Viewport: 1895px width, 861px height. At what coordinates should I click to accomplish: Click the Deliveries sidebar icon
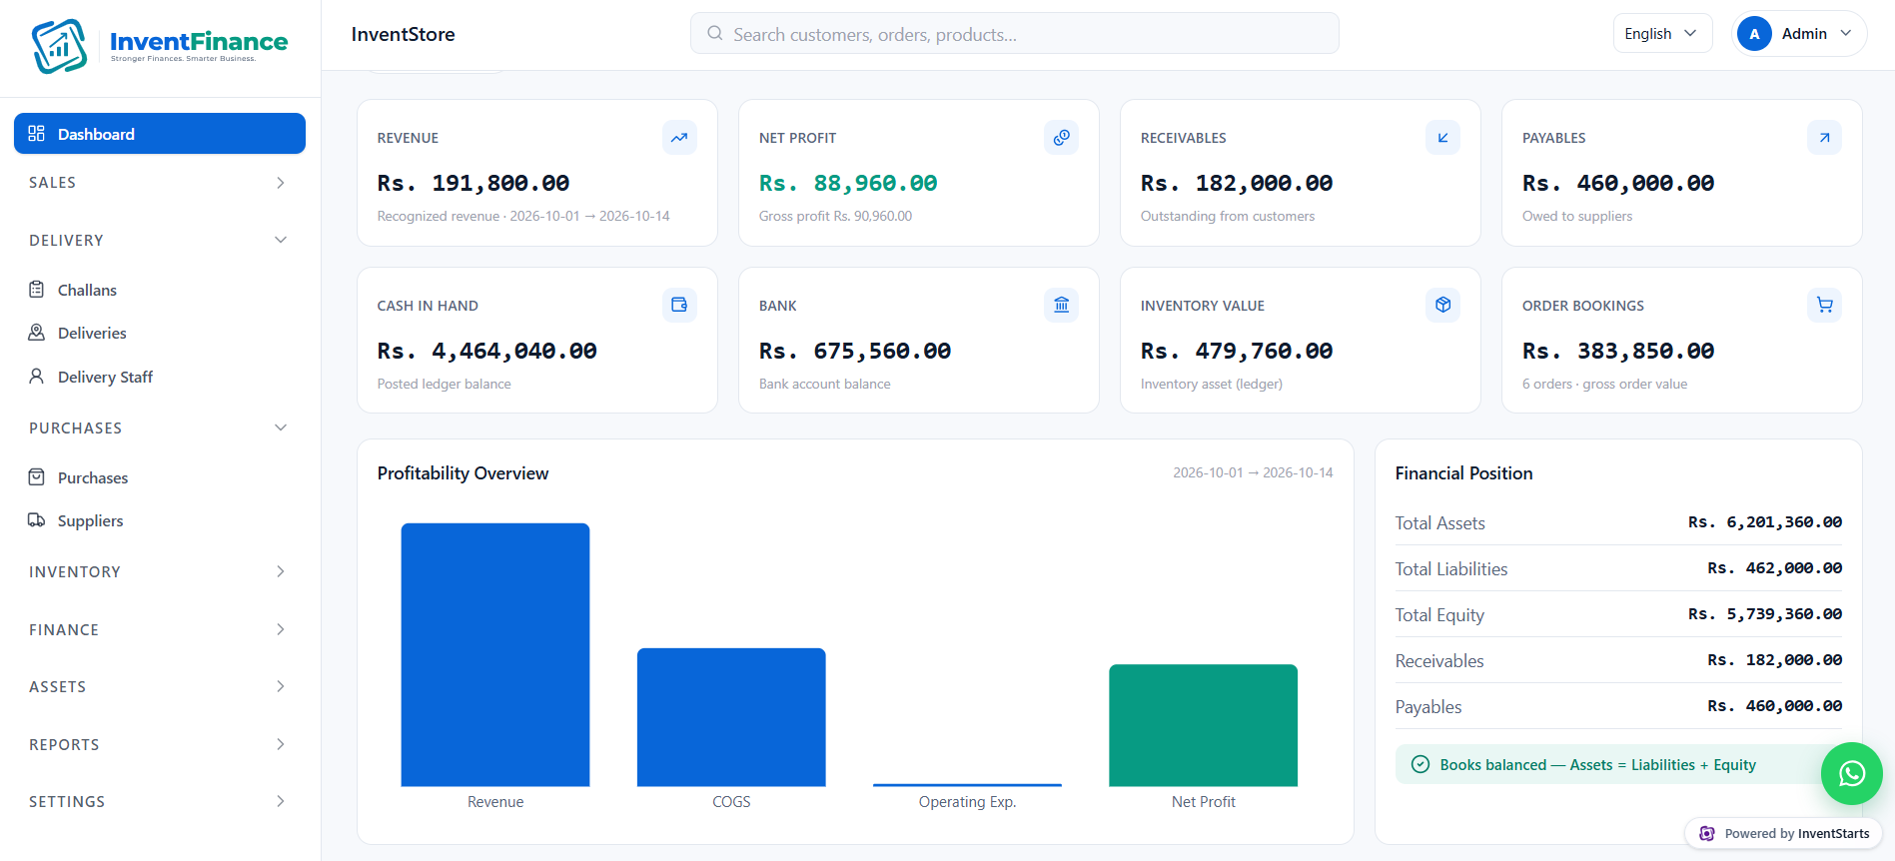coord(37,333)
